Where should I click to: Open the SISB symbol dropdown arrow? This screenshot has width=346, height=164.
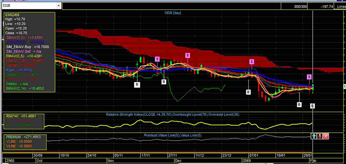point(58,6)
